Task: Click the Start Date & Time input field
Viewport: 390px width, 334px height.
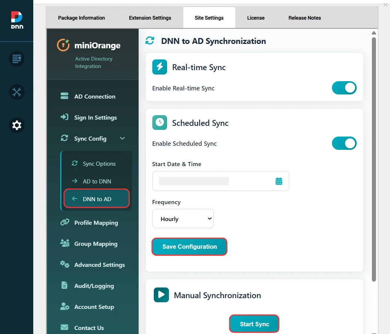Action: click(x=221, y=181)
